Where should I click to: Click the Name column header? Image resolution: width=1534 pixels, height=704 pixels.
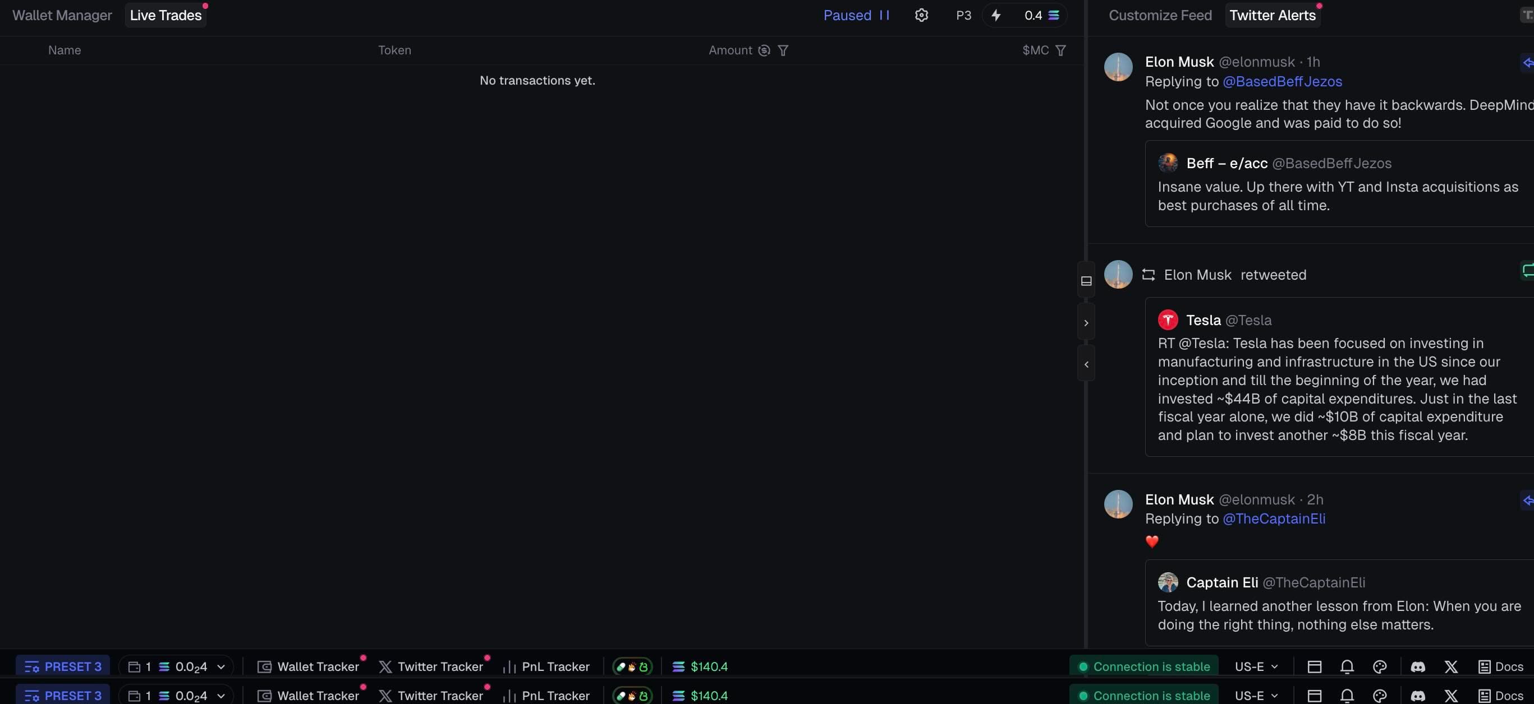pos(65,50)
